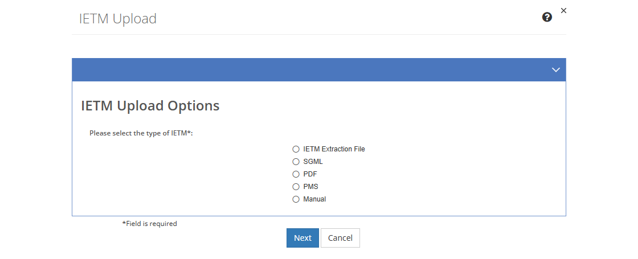Image resolution: width=638 pixels, height=259 pixels.
Task: Click the Please select the type prompt
Action: (141, 133)
